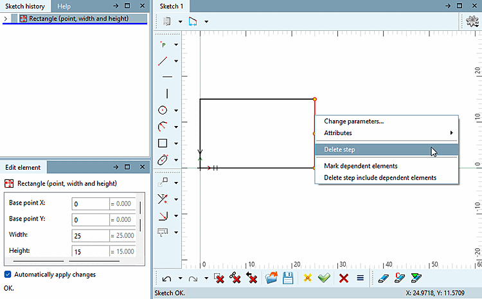
Task: Open dropdown next to Rectangle tool
Action: [x=176, y=143]
